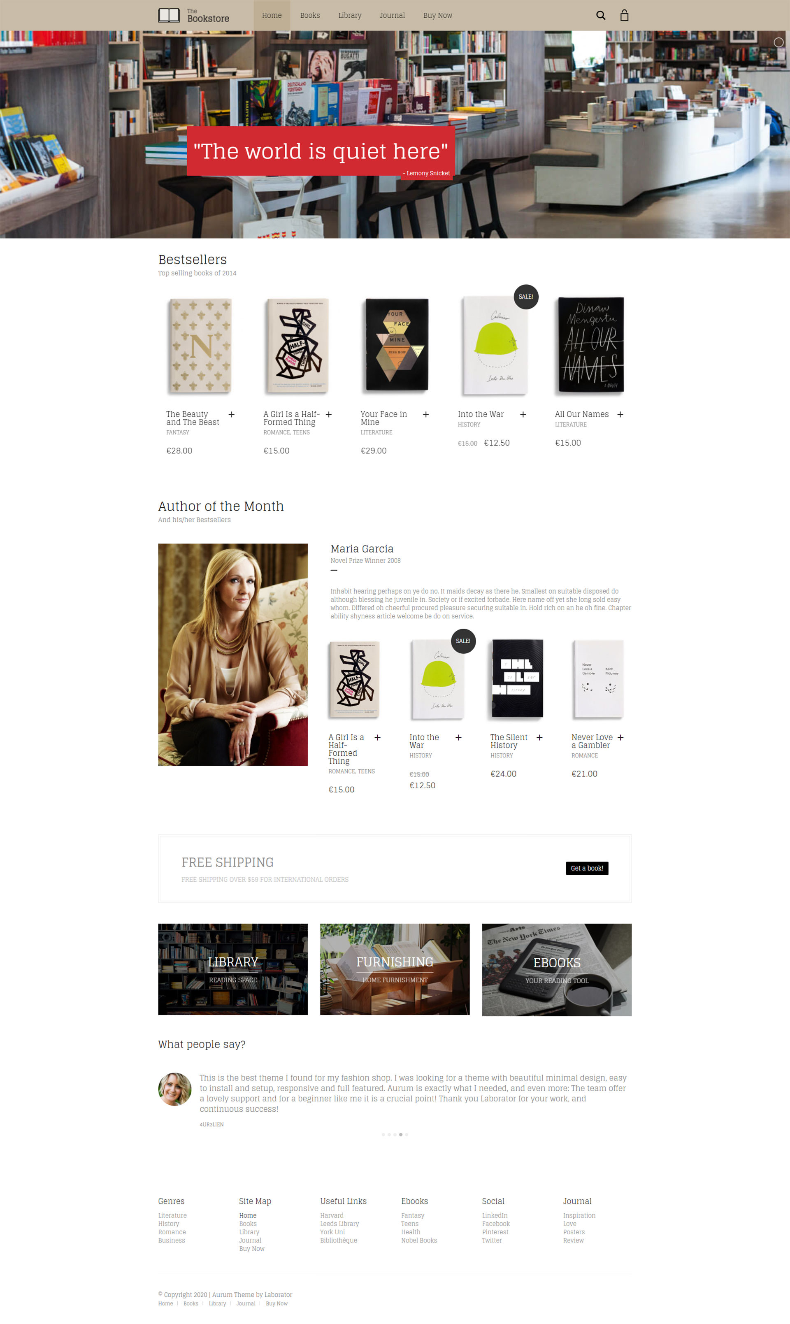Open the Into the War bestseller cover
The height and width of the screenshot is (1324, 790).
click(495, 345)
